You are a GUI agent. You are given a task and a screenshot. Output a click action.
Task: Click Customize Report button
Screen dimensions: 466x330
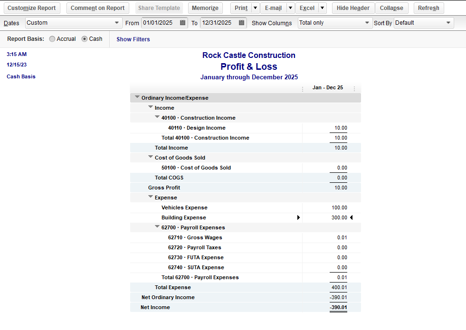[x=32, y=8]
